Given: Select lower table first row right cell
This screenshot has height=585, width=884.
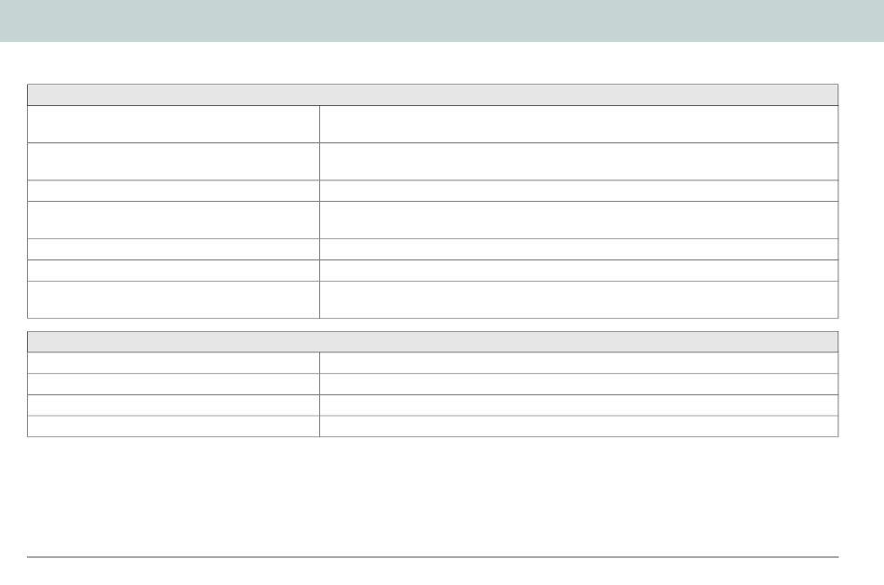Looking at the screenshot, I should coord(579,363).
